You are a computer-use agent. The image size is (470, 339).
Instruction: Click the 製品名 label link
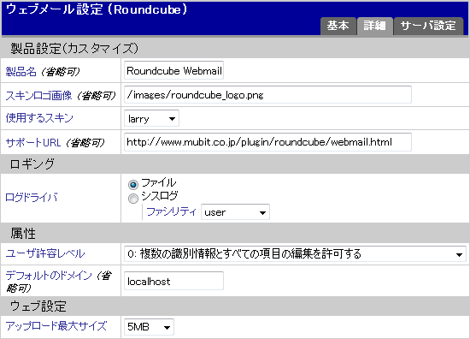click(x=21, y=71)
